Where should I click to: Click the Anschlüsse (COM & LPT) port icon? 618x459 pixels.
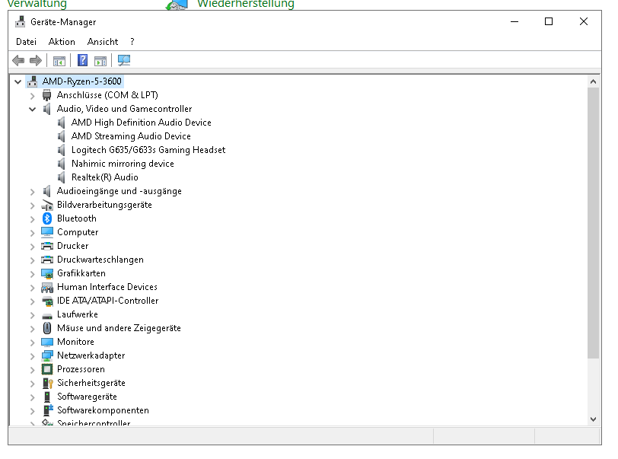tap(47, 95)
